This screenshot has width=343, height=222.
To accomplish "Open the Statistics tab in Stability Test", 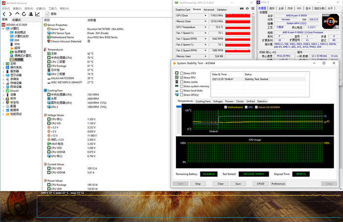I will [x=262, y=101].
